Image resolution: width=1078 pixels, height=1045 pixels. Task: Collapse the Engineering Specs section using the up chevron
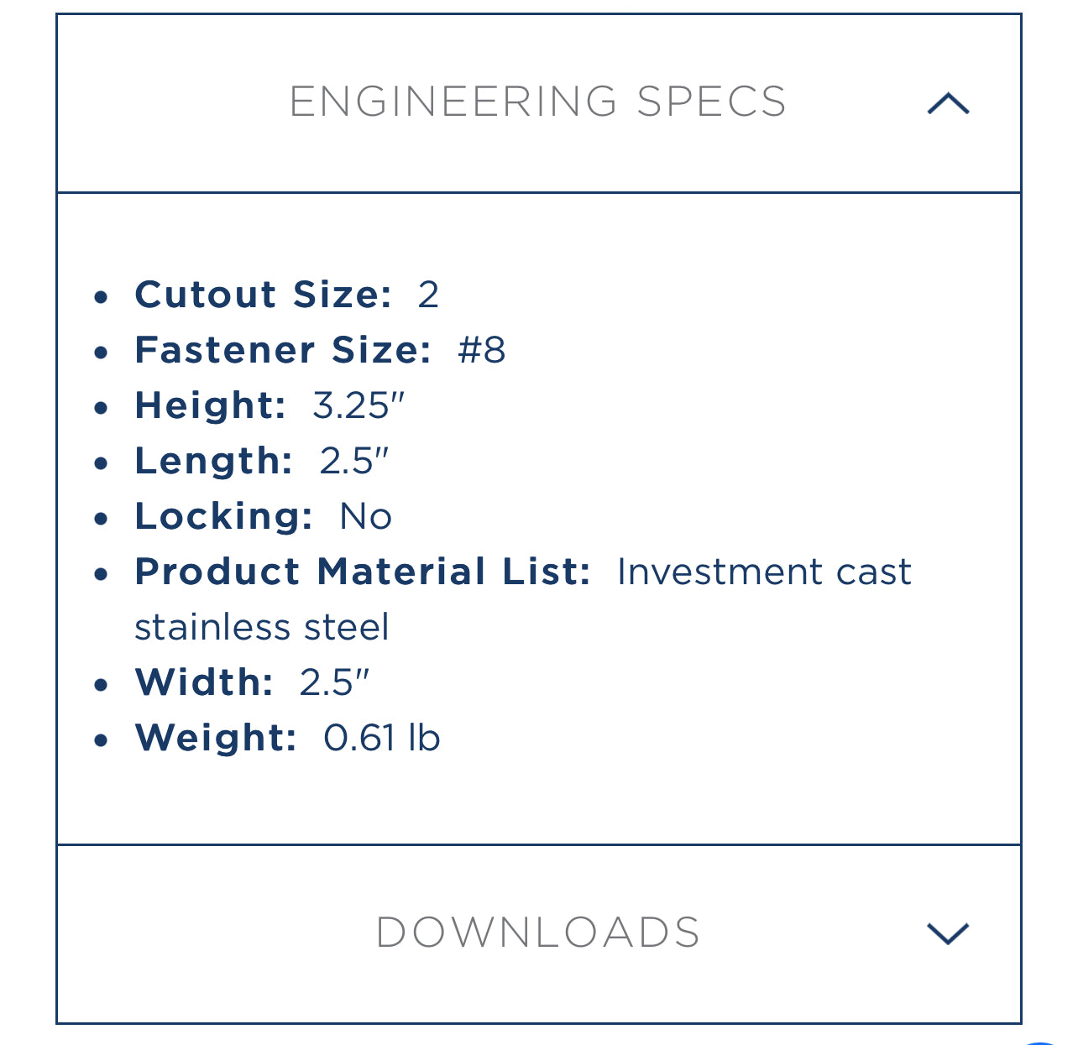[x=948, y=103]
